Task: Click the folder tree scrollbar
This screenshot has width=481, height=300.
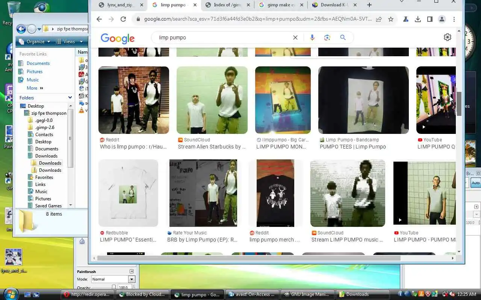Action: coord(70,139)
